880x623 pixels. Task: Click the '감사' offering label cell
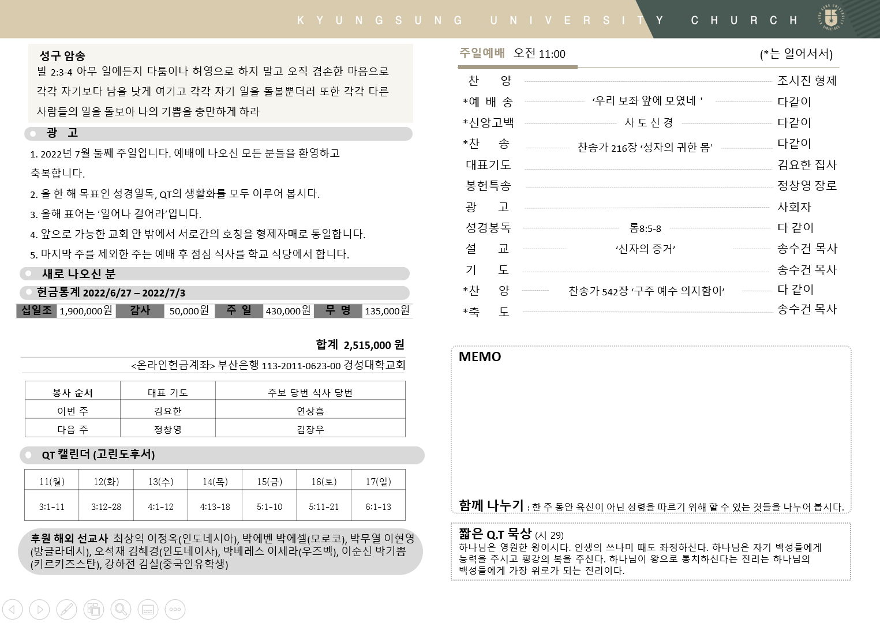140,311
